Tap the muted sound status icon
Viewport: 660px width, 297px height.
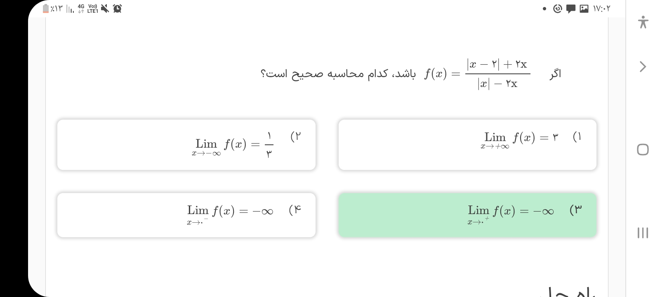coord(105,8)
